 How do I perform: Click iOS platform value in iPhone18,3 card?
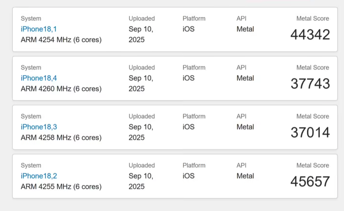click(x=189, y=127)
